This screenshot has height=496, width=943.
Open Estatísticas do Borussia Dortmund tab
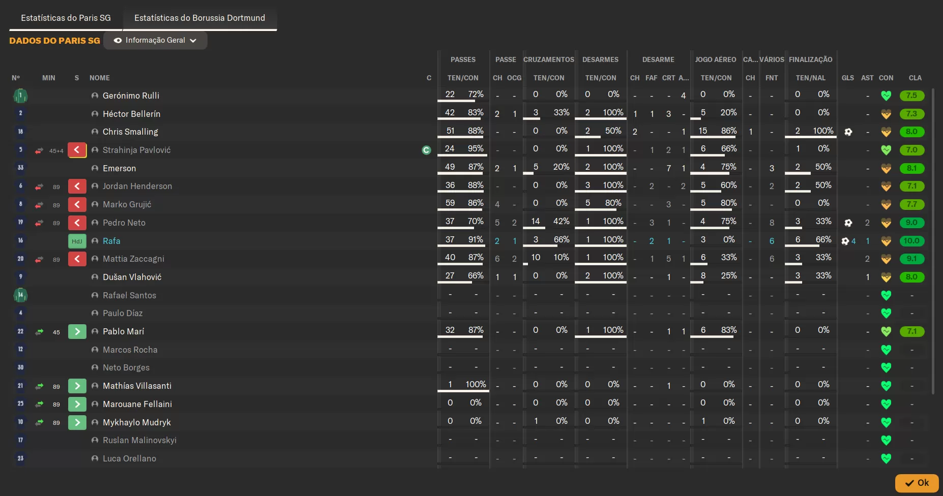(x=200, y=18)
